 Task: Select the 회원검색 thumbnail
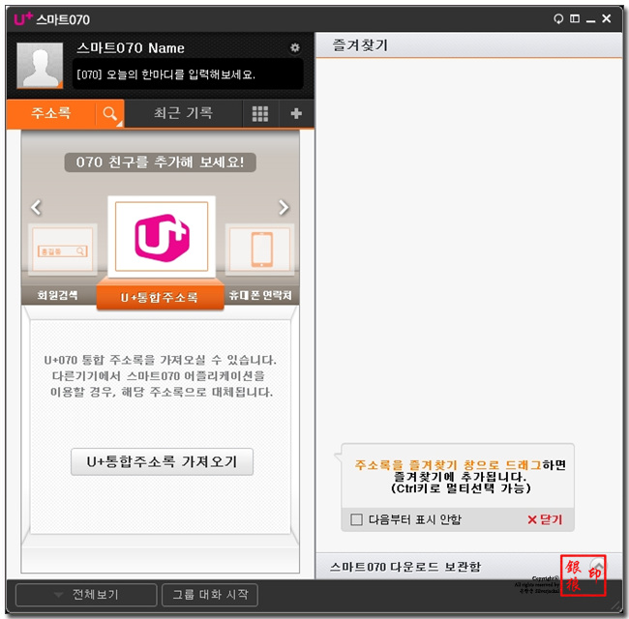click(63, 250)
